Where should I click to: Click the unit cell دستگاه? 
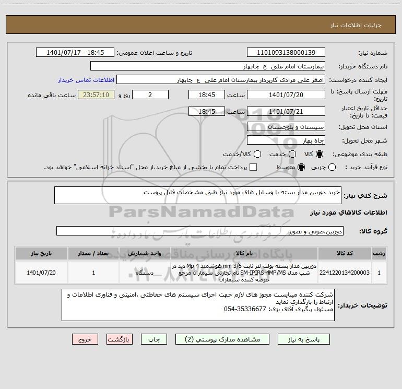(145, 273)
